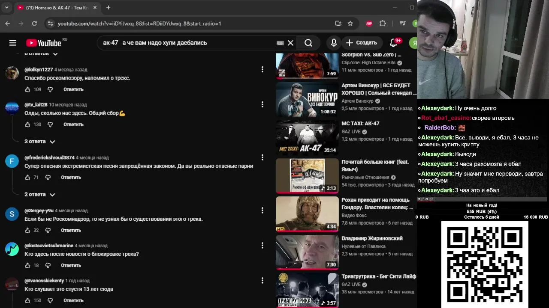Dislike the comment by @frederickshroud3874
Viewport: 549px width, 308px height.
pos(48,178)
